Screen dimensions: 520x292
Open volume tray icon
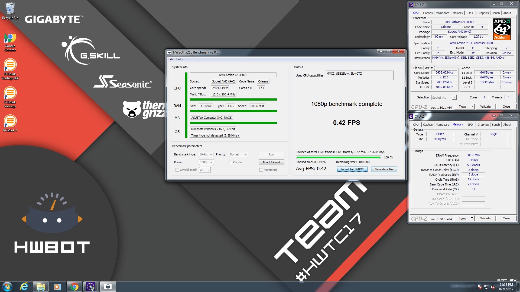(493, 287)
